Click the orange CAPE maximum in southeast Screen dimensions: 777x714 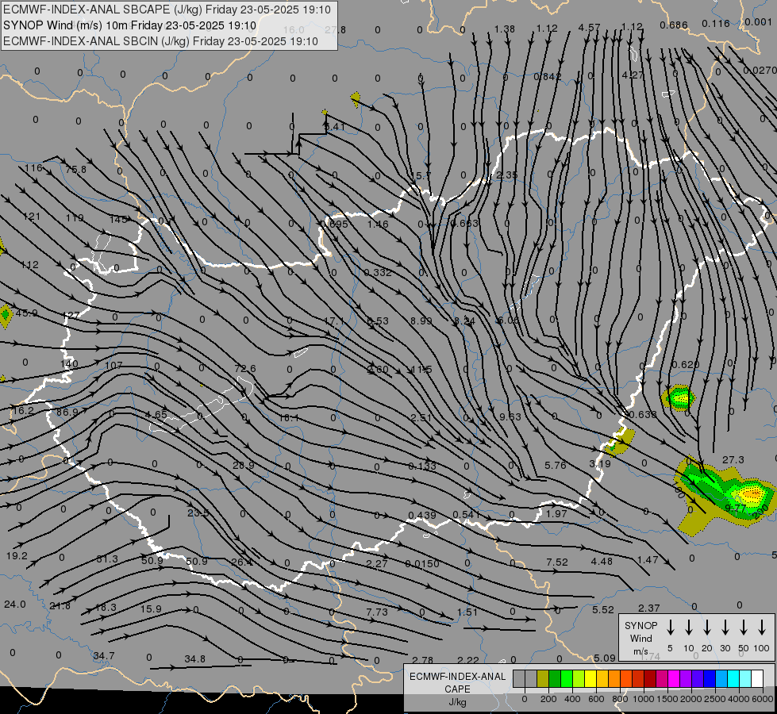(x=752, y=494)
